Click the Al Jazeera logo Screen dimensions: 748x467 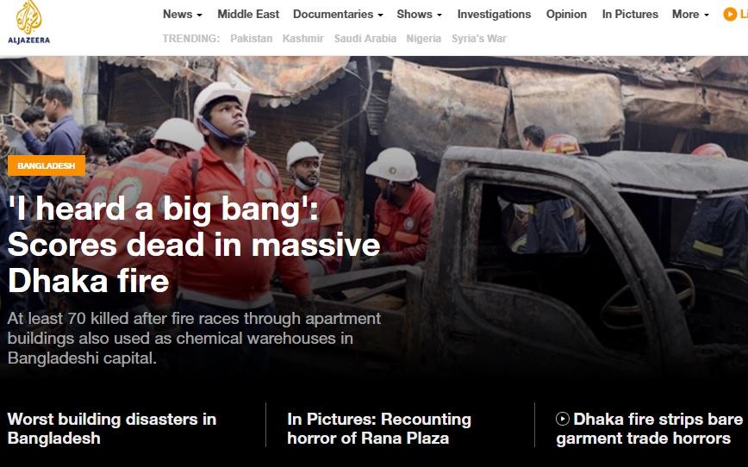28,22
